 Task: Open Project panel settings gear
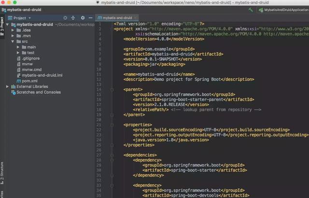pos(83,18)
